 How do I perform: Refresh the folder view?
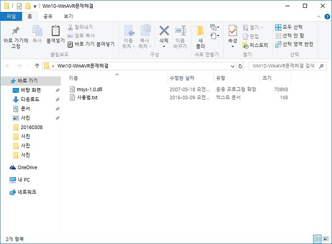pyautogui.click(x=240, y=66)
